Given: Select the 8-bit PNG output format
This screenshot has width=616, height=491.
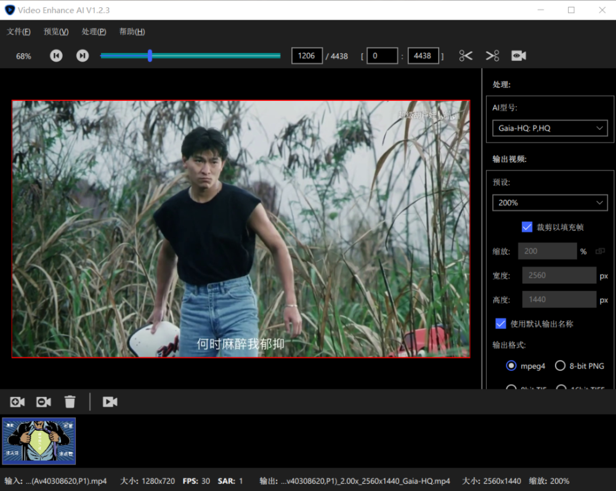Looking at the screenshot, I should [x=560, y=365].
